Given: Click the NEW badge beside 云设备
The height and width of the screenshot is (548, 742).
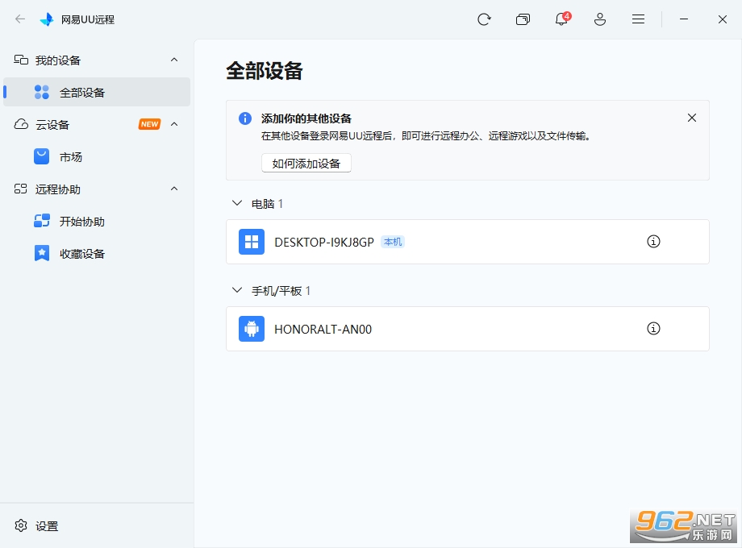Looking at the screenshot, I should click(149, 124).
